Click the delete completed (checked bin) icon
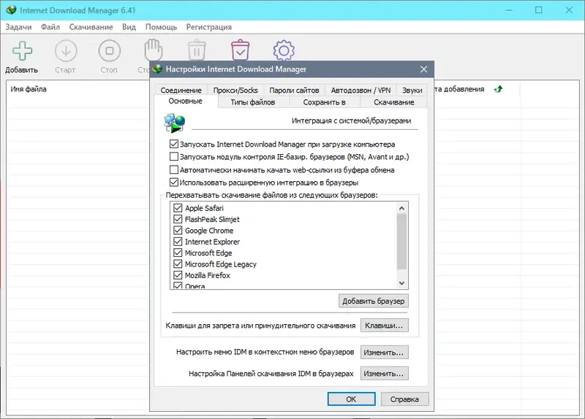585x419 pixels. (241, 50)
